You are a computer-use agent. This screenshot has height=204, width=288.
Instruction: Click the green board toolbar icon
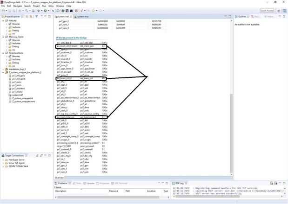(x=63, y=11)
